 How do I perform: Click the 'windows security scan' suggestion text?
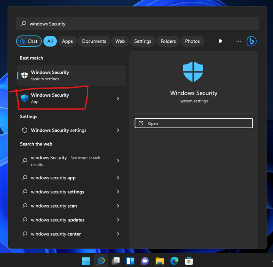pos(54,206)
